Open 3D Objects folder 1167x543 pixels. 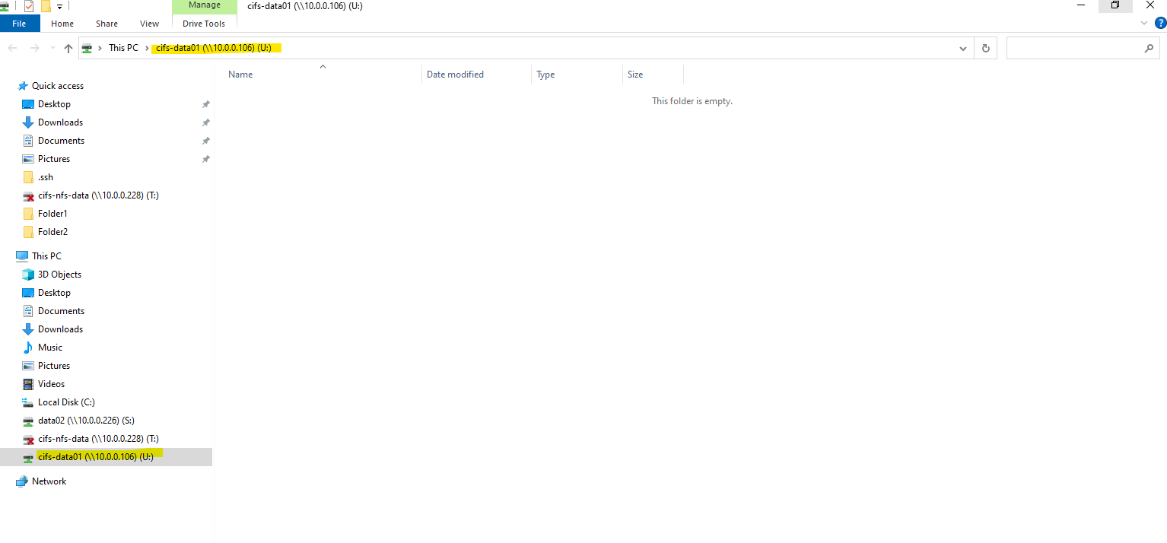point(59,275)
